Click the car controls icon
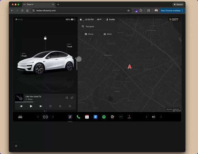 tap(20, 117)
